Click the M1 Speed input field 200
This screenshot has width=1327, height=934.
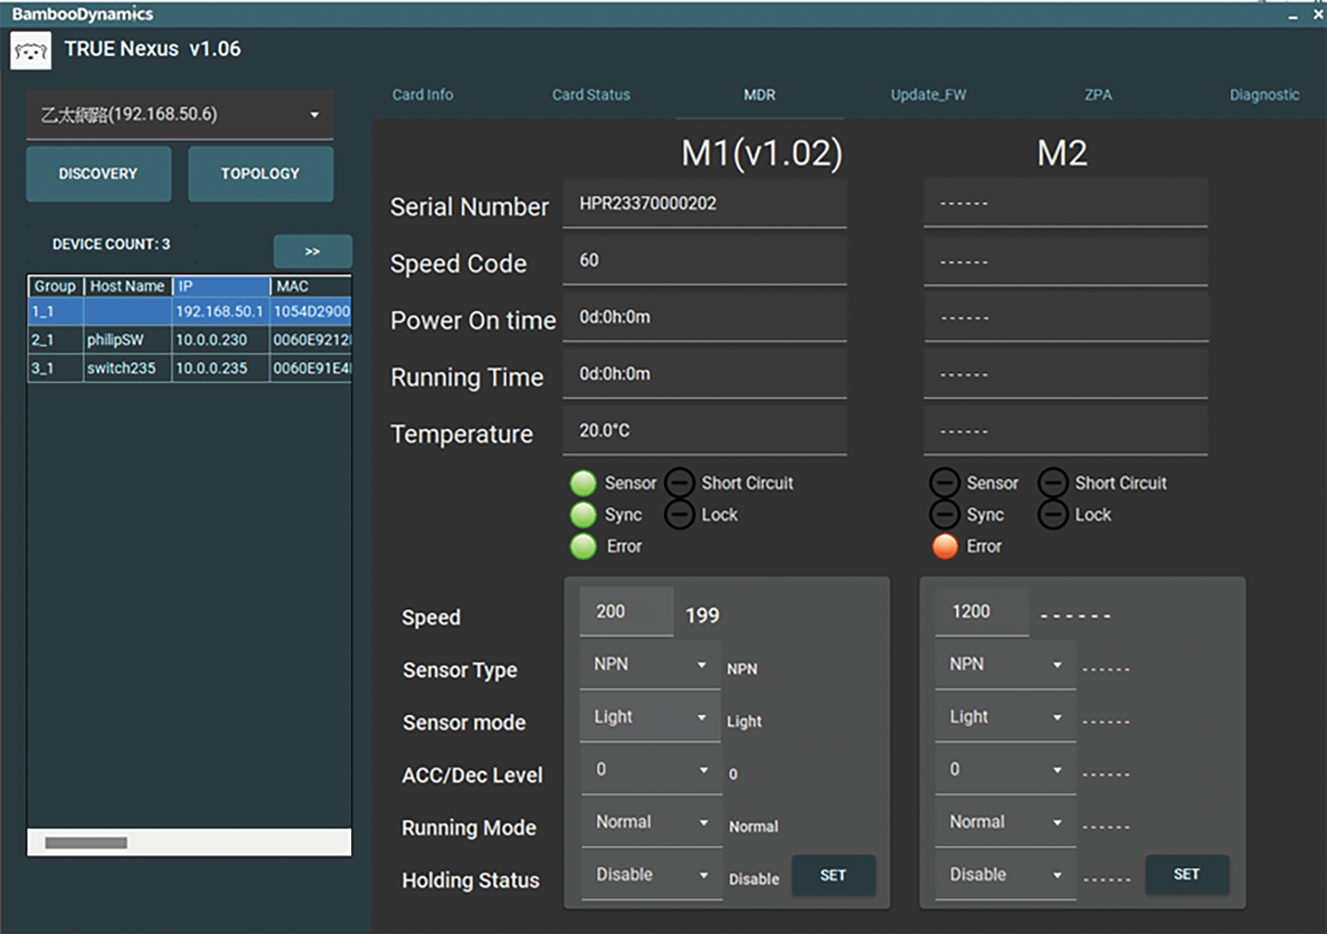(x=626, y=612)
